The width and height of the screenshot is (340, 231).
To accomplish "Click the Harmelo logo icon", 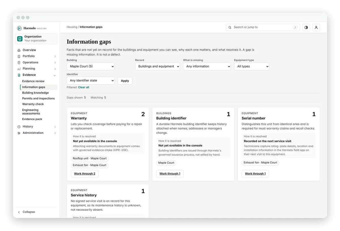I will point(19,28).
